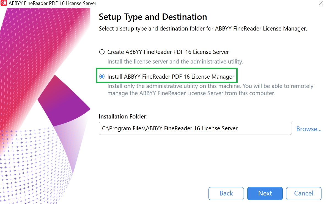Click the 'Install only the administrative utility' description
327x204 pixels.
210,90
